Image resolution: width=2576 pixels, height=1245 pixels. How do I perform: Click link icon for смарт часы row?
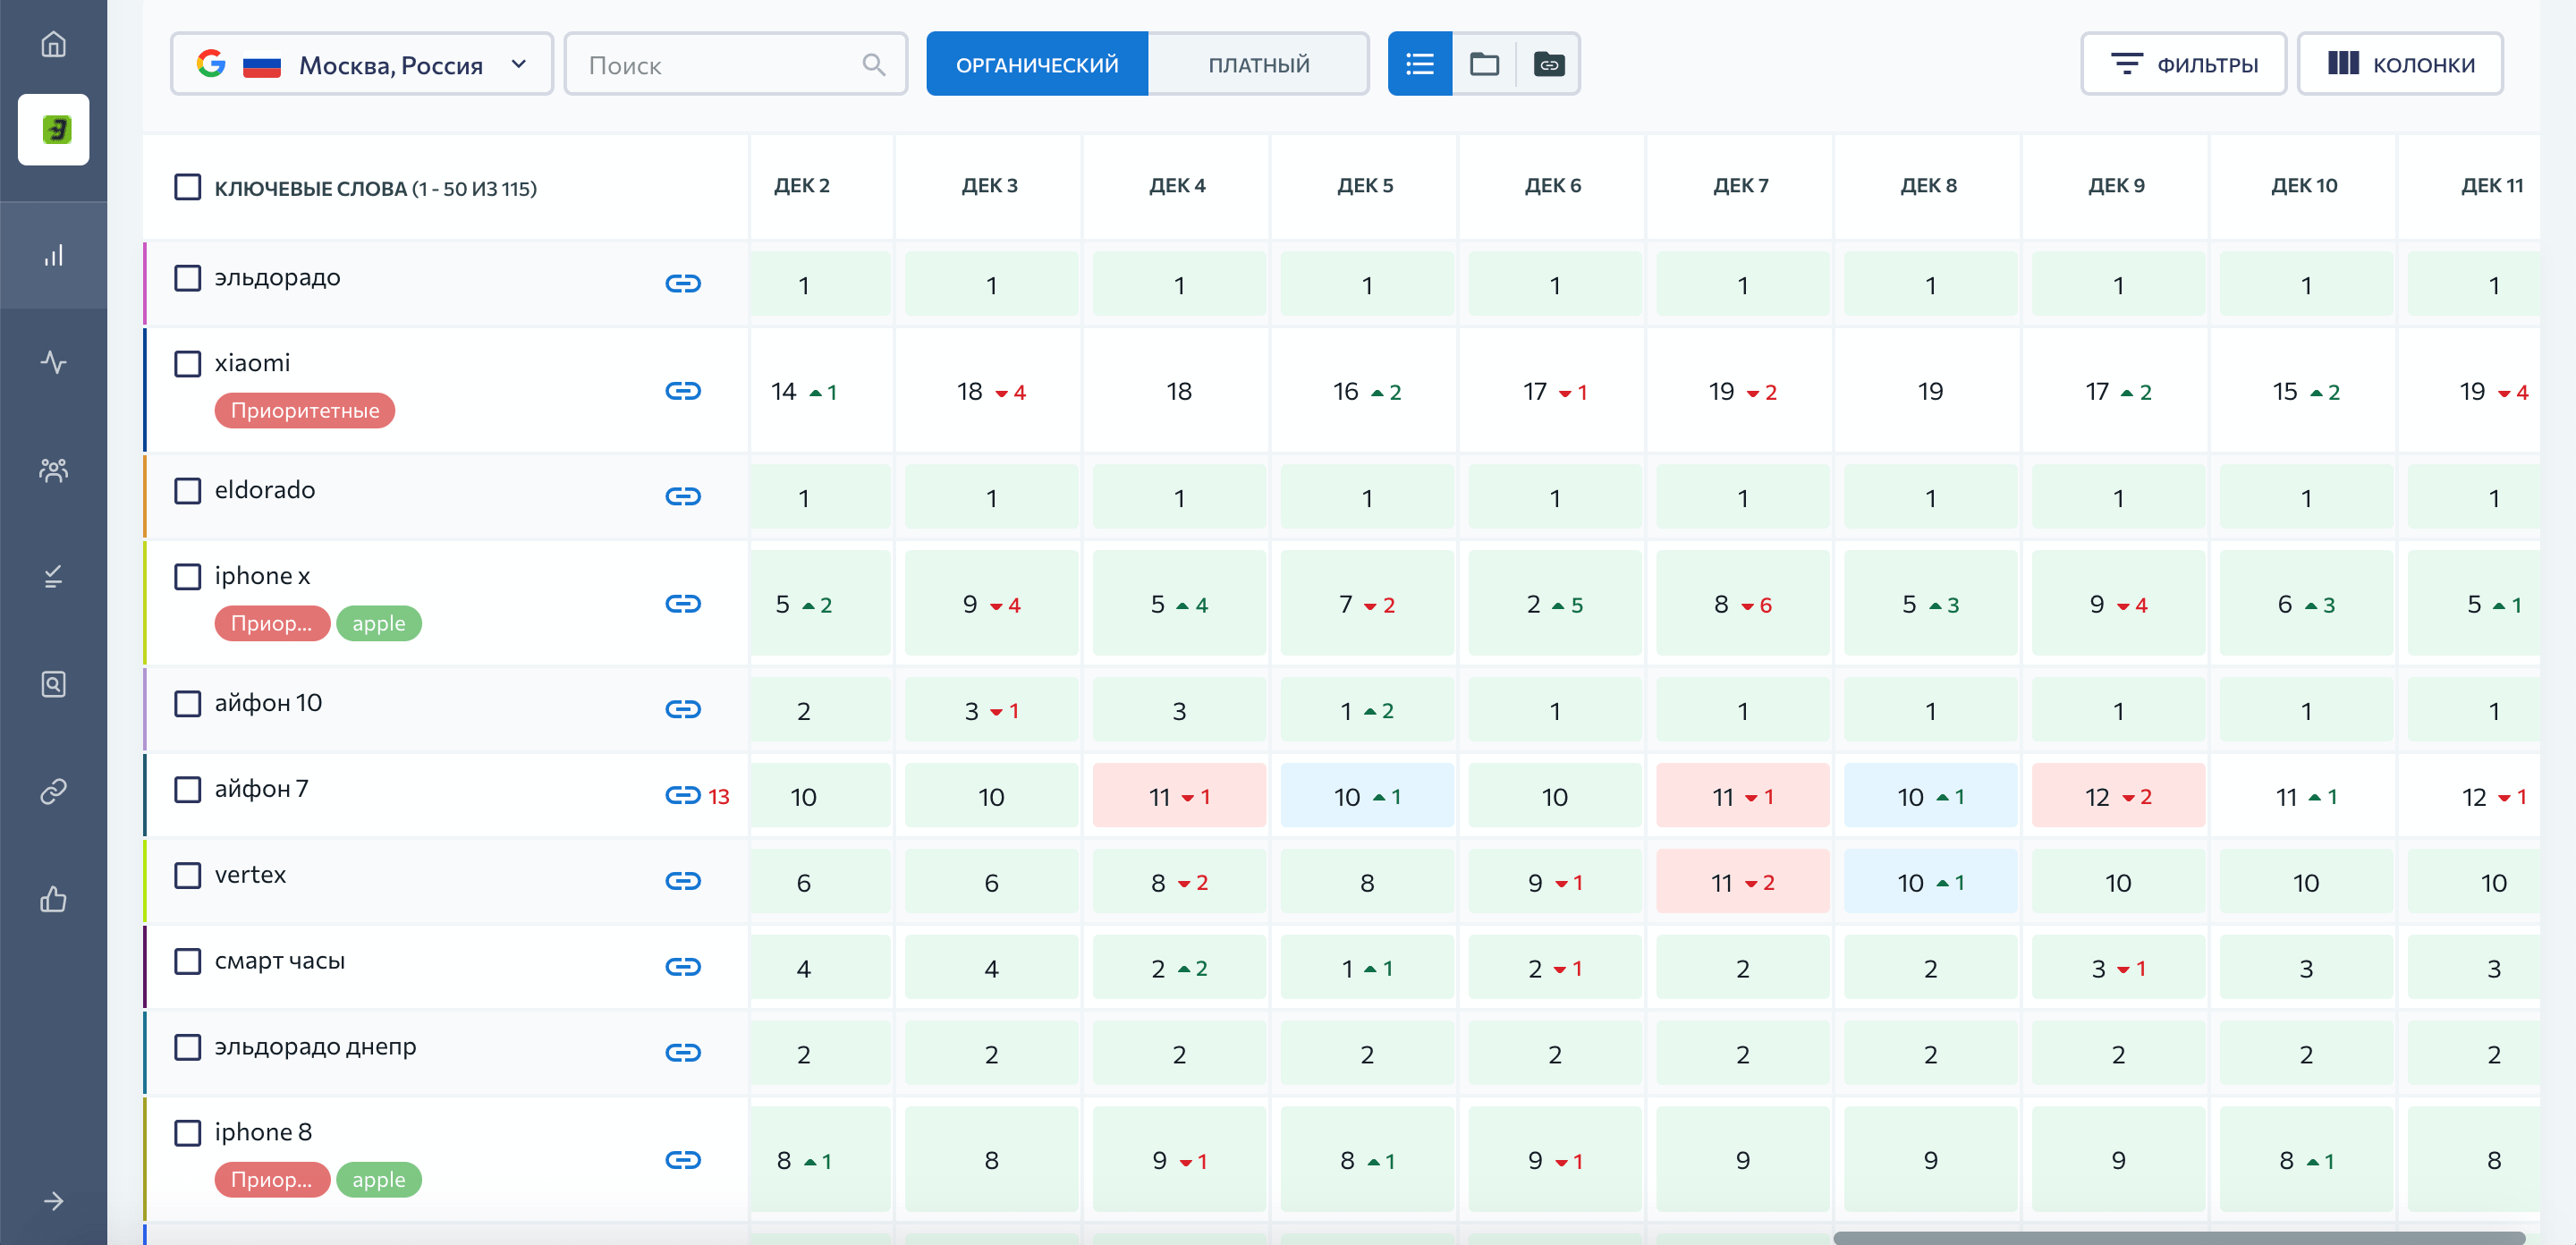pos(683,968)
